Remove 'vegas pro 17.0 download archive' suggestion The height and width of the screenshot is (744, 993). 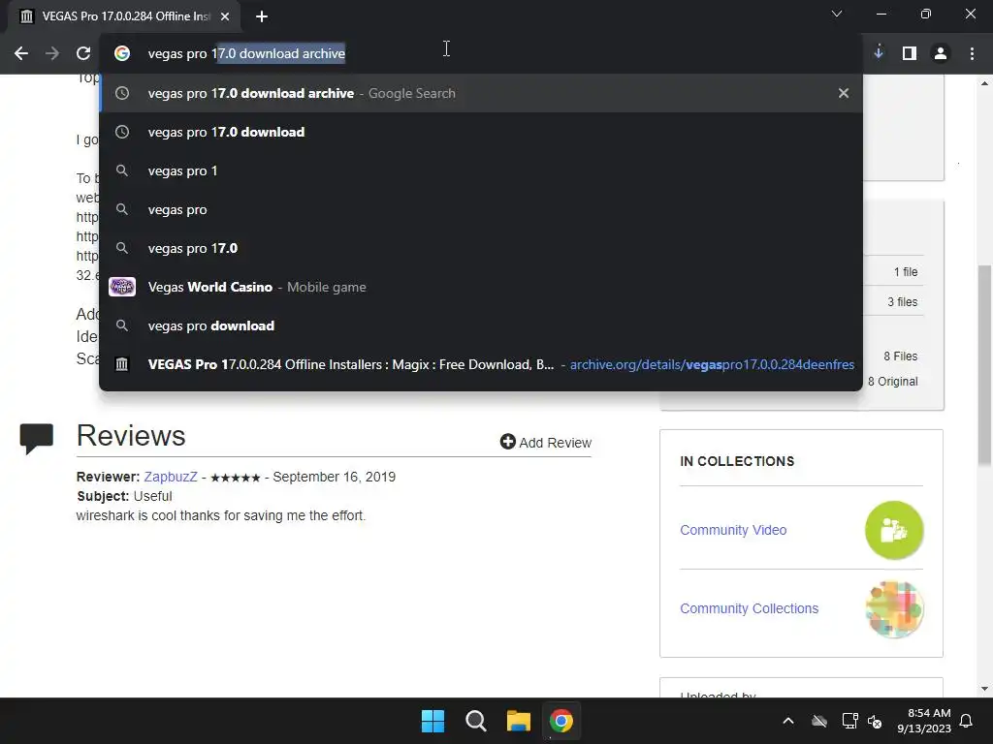(x=844, y=93)
